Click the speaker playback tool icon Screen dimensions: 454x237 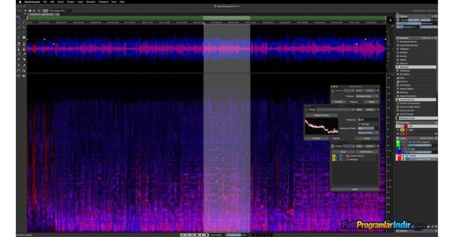(24, 76)
